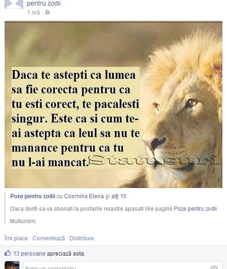This screenshot has width=227, height=269.
Task: Share the post via 'Distribuie'
Action: (82, 238)
